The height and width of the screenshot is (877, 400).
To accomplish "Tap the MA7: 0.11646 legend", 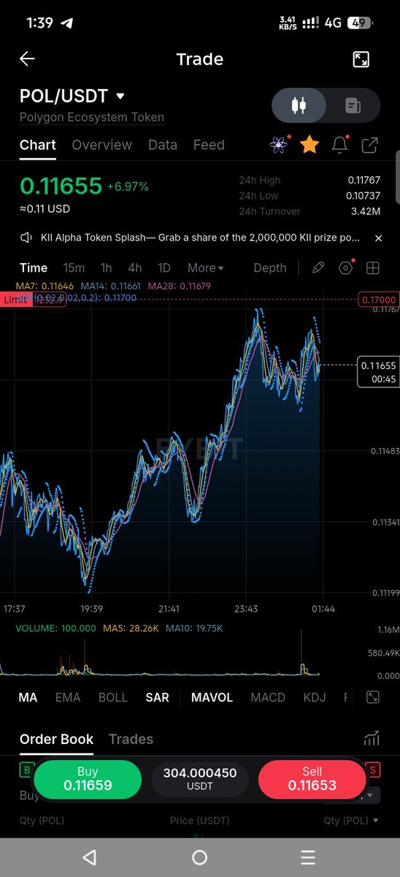I will coord(45,286).
